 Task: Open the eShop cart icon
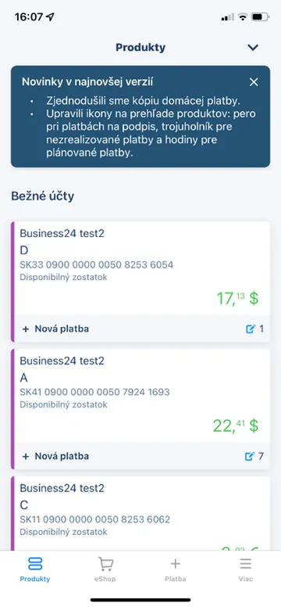coord(105,564)
